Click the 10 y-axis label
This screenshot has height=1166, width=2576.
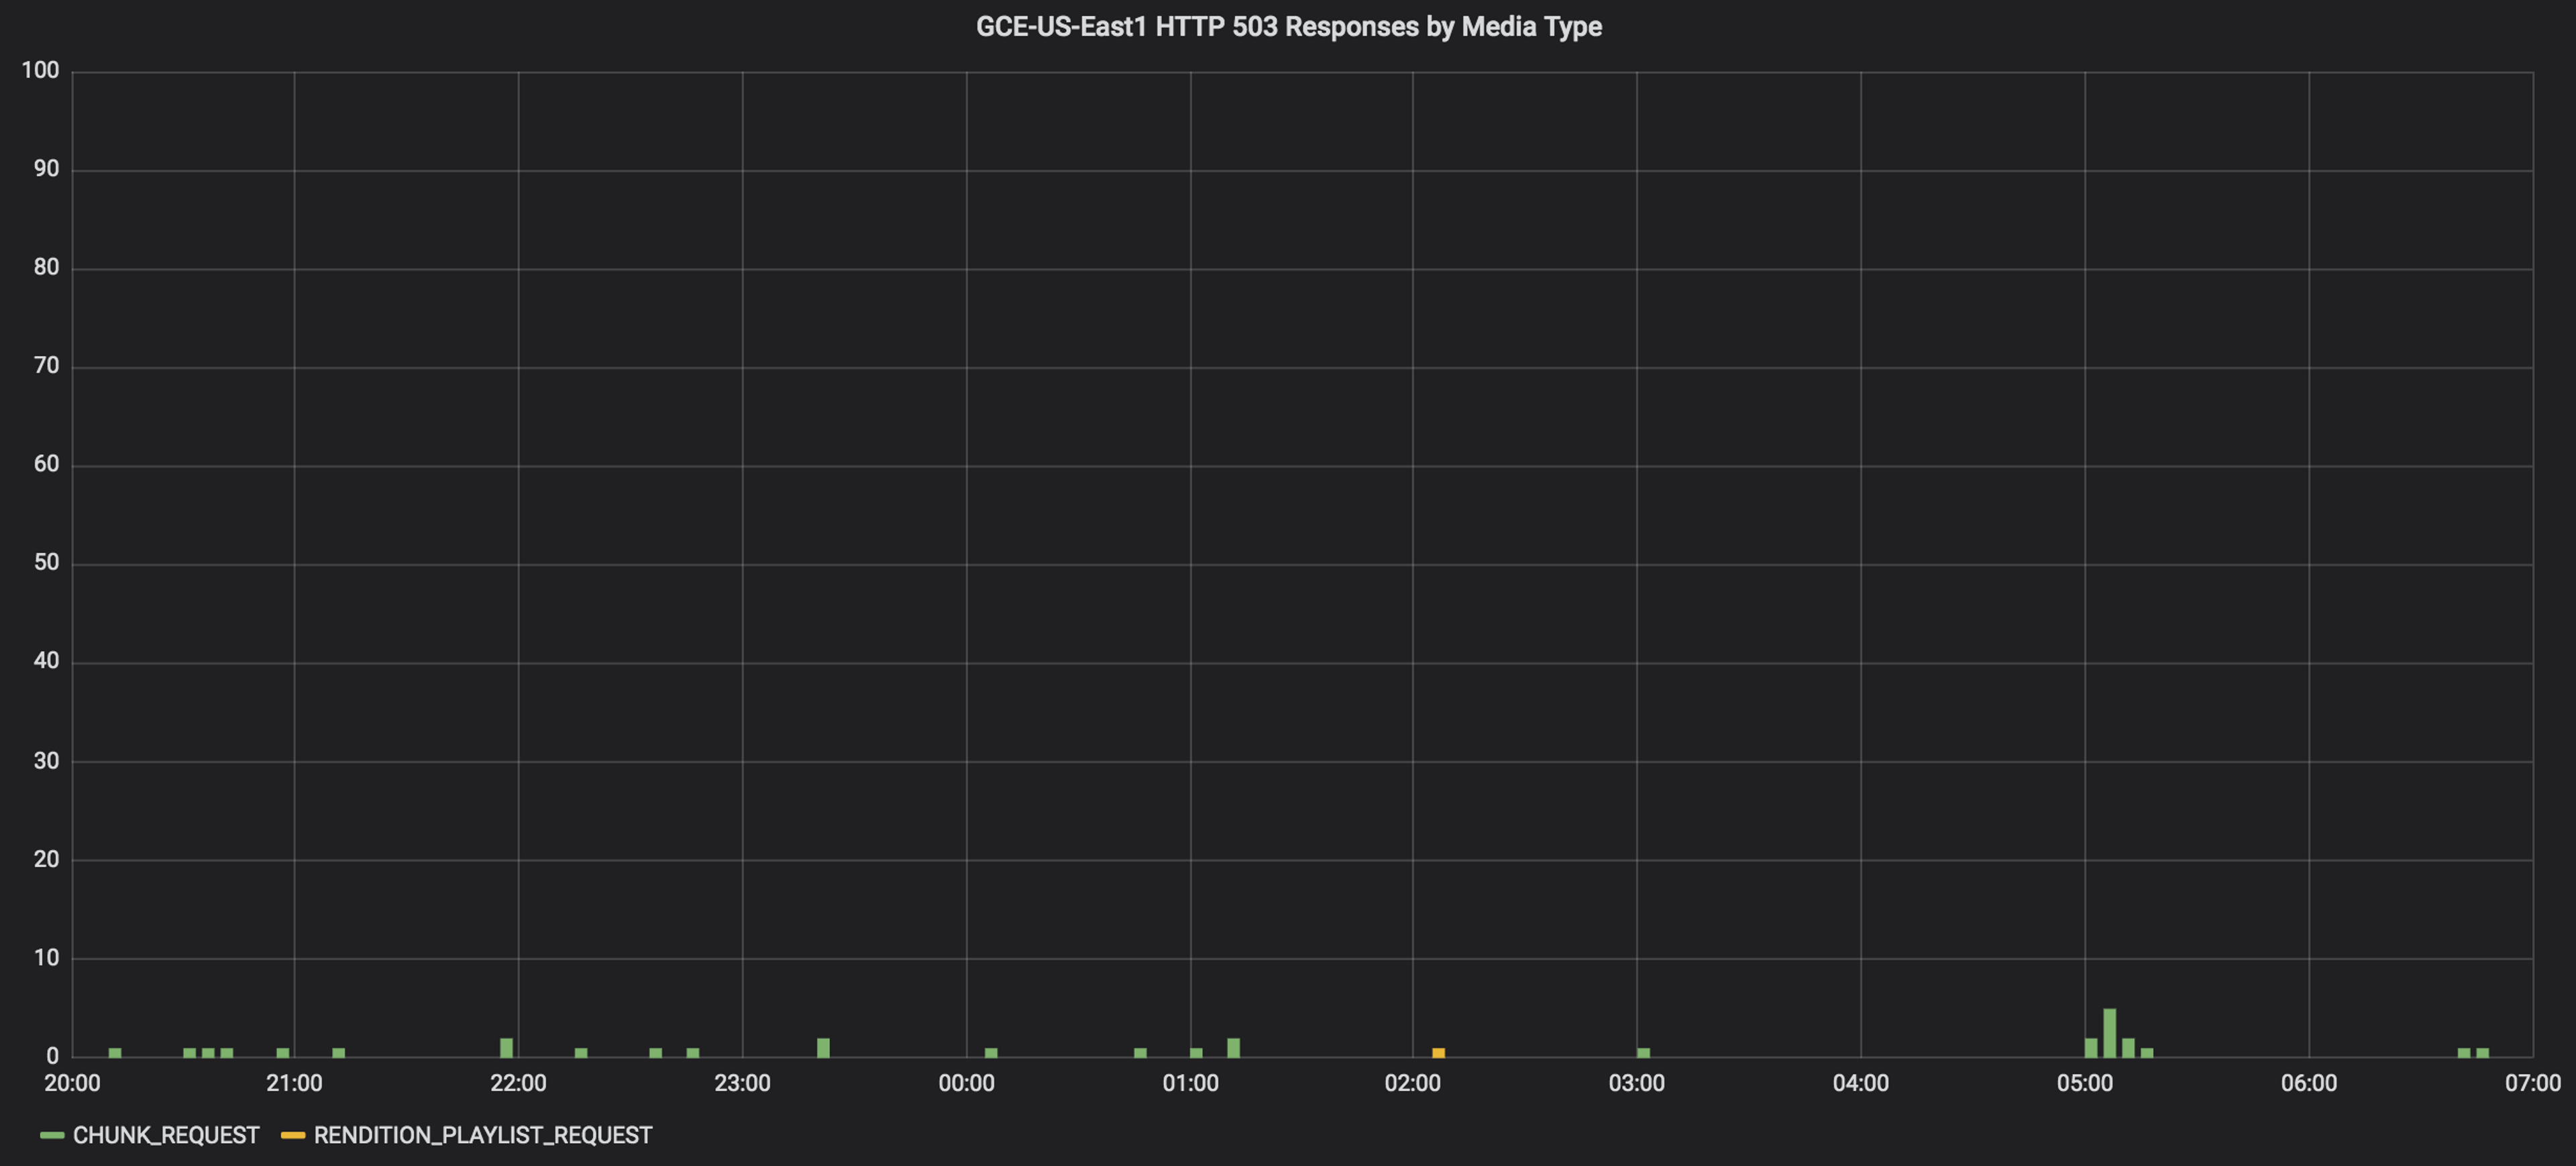coord(46,958)
